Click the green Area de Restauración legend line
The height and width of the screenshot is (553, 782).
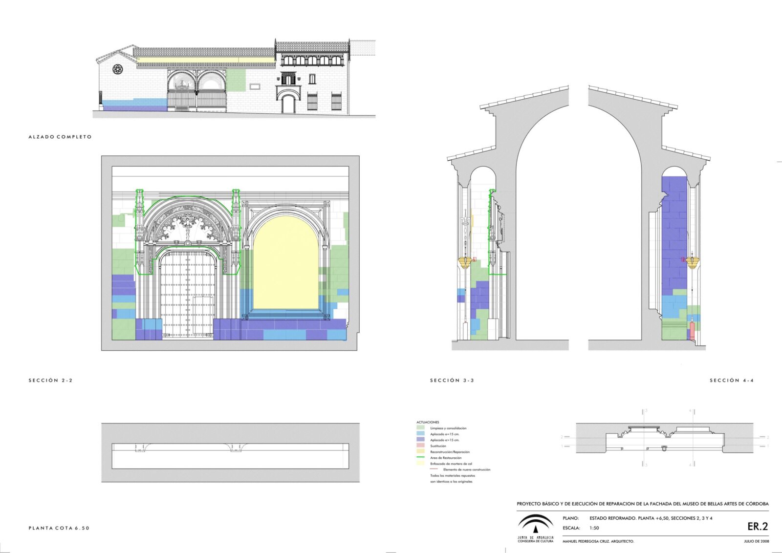tap(420, 458)
